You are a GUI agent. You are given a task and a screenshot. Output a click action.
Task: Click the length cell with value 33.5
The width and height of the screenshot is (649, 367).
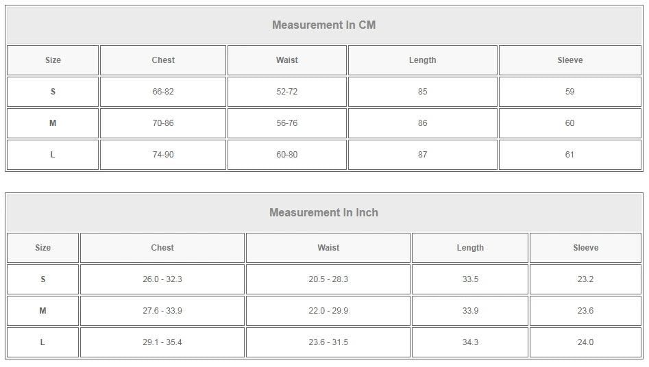(470, 279)
